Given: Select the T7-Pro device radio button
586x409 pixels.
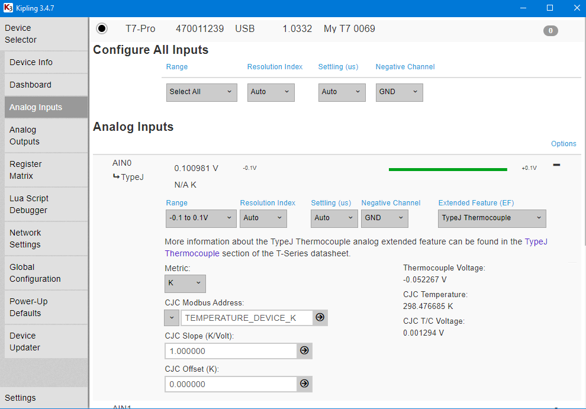Looking at the screenshot, I should click(102, 28).
